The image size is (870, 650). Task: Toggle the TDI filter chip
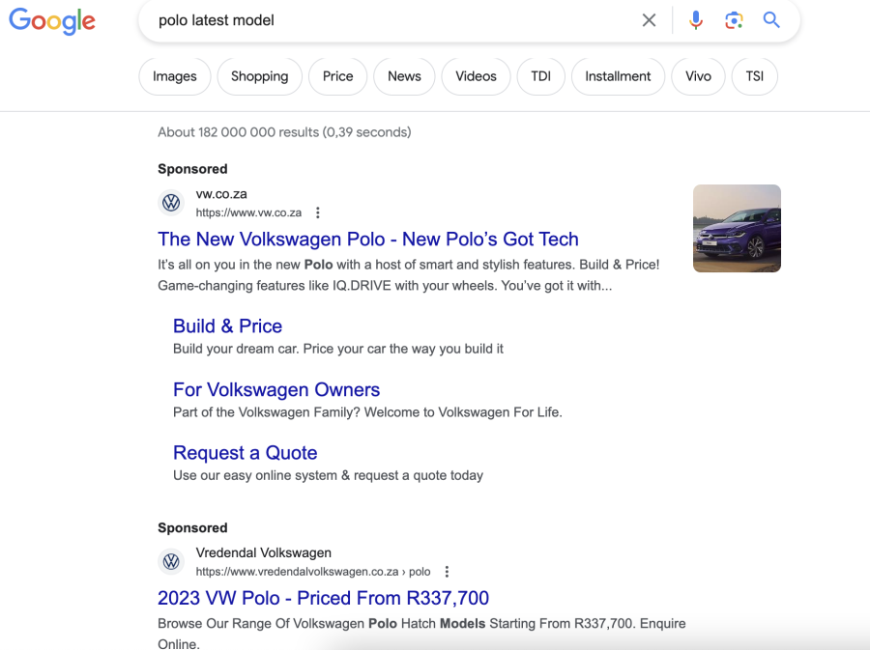(540, 76)
